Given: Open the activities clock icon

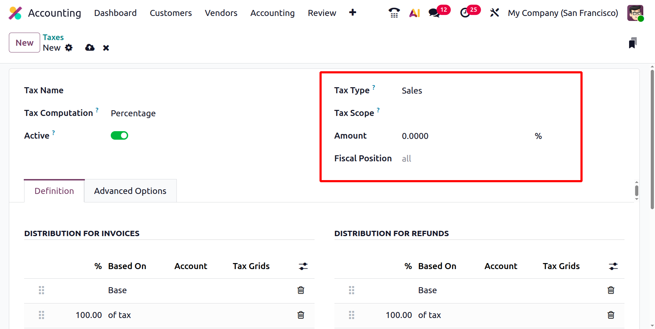Looking at the screenshot, I should tap(465, 13).
